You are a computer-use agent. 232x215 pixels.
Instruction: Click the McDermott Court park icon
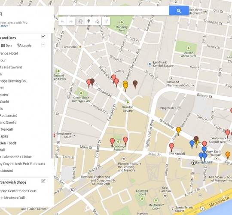[x=156, y=201]
